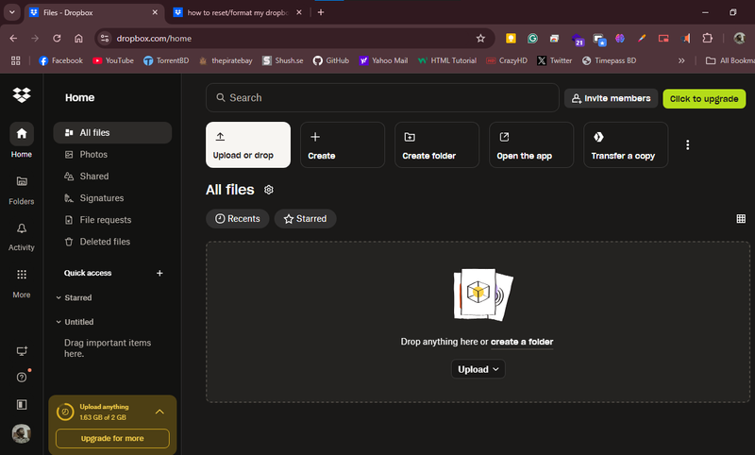The width and height of the screenshot is (755, 455).
Task: Collapse the sidebar panel toggle icon
Action: coord(22,405)
